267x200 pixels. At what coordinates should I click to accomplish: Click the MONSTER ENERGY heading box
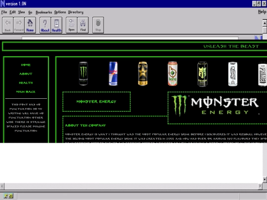(x=96, y=102)
